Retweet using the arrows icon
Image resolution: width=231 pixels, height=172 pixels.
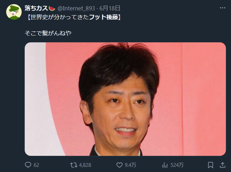tap(74, 165)
